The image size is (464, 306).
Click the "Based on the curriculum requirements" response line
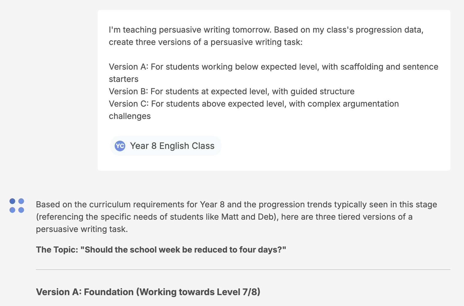[236, 204]
